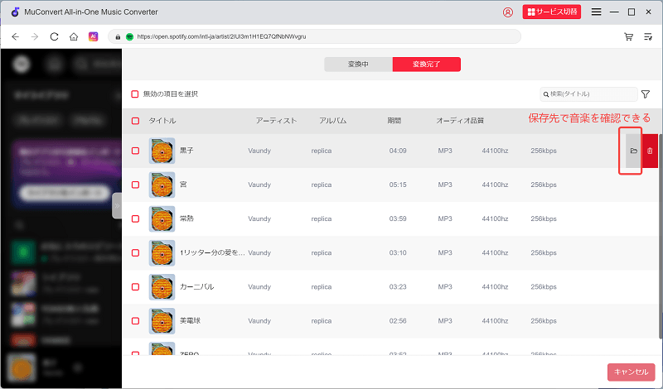Check the checkbox for カーニバル

coord(135,287)
